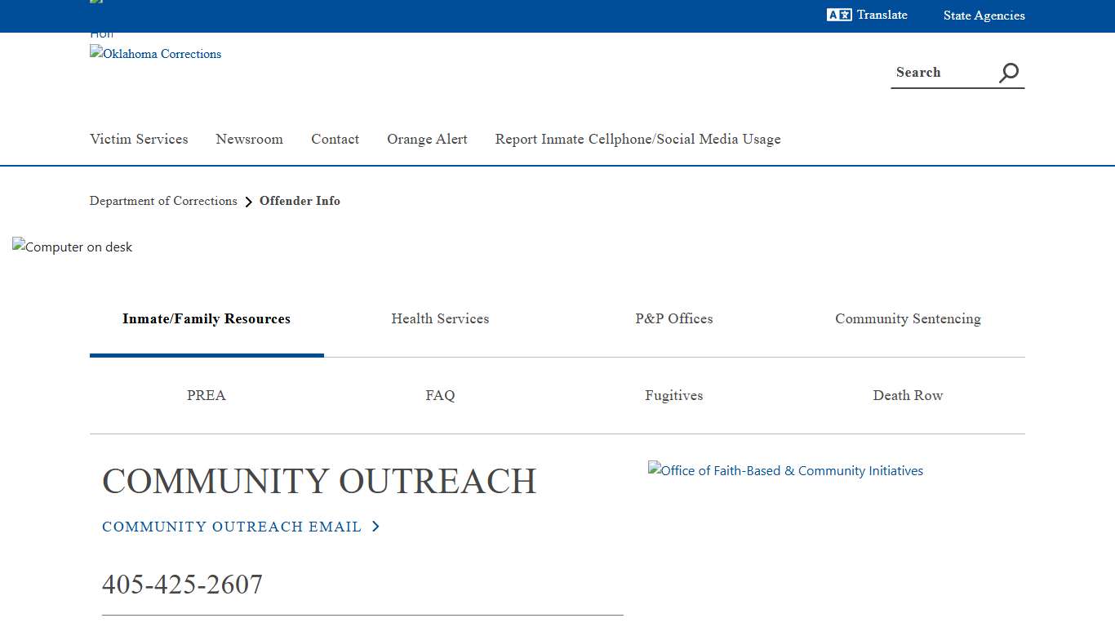Open Victim Services menu item
Image resolution: width=1115 pixels, height=627 pixels.
click(139, 139)
